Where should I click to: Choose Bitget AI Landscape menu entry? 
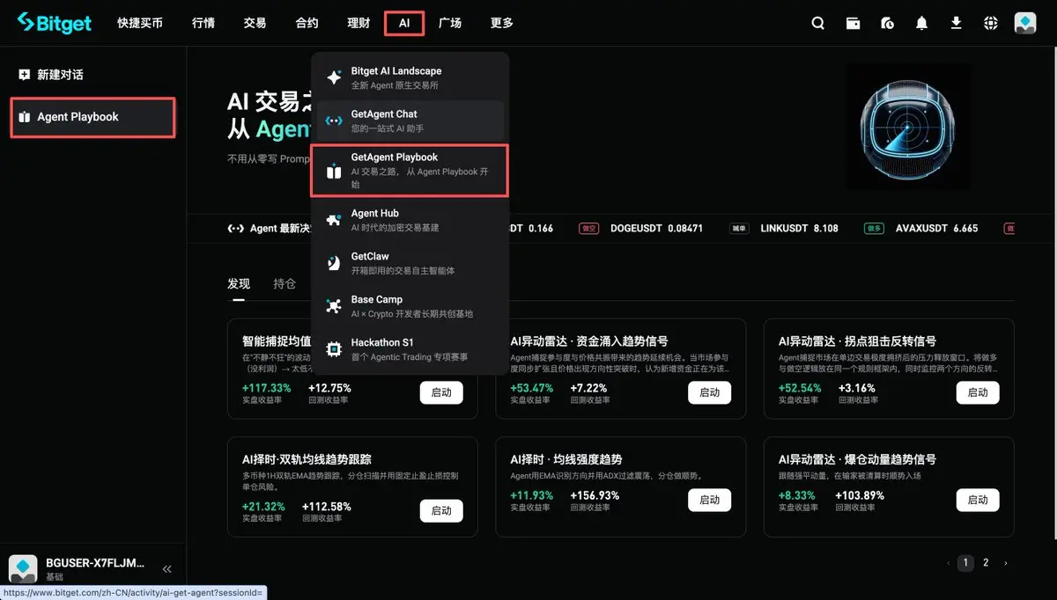(410, 77)
